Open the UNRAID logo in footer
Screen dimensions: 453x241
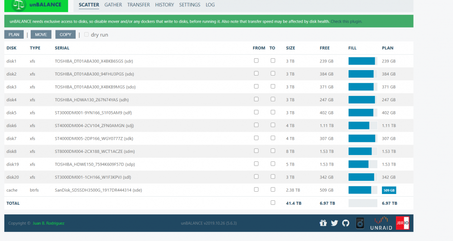pos(381,223)
